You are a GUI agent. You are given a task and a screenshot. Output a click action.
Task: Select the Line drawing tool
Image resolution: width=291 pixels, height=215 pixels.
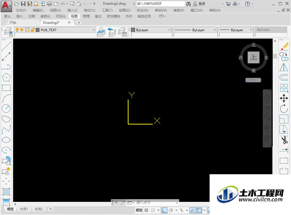(x=6, y=46)
